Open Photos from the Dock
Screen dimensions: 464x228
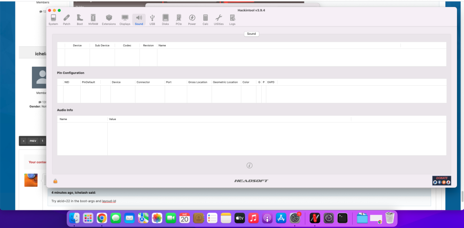pyautogui.click(x=157, y=218)
